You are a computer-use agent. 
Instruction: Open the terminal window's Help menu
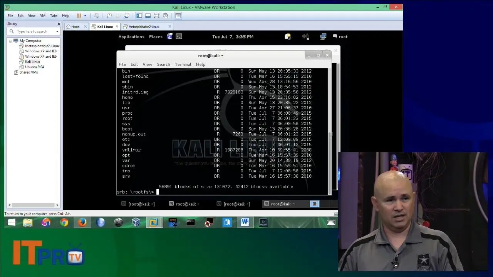pos(201,65)
